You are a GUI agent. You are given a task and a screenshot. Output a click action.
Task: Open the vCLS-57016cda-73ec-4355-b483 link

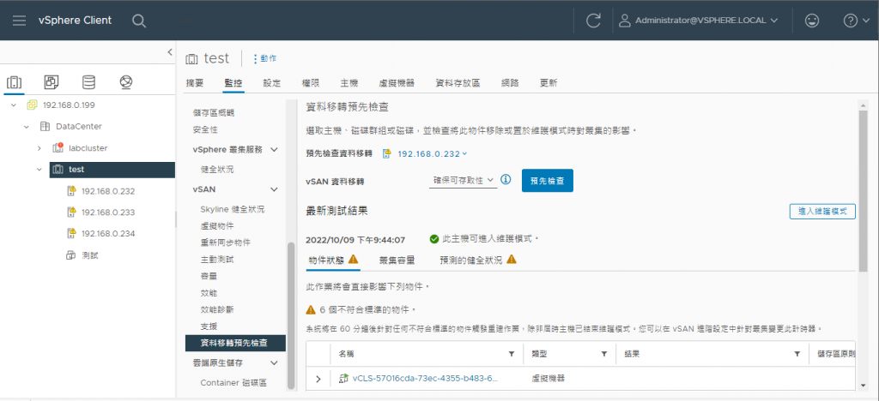426,379
